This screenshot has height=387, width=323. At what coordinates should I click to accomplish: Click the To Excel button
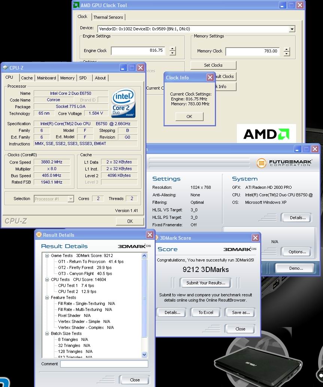click(x=206, y=312)
